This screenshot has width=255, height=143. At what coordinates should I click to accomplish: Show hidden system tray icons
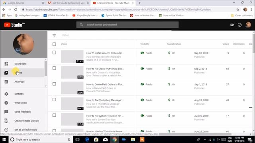pos(205,139)
